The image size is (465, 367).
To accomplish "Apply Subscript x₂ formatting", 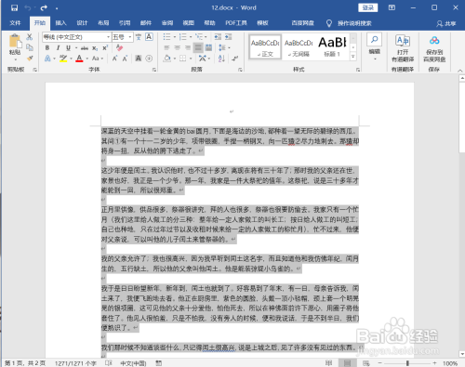I will coord(95,48).
